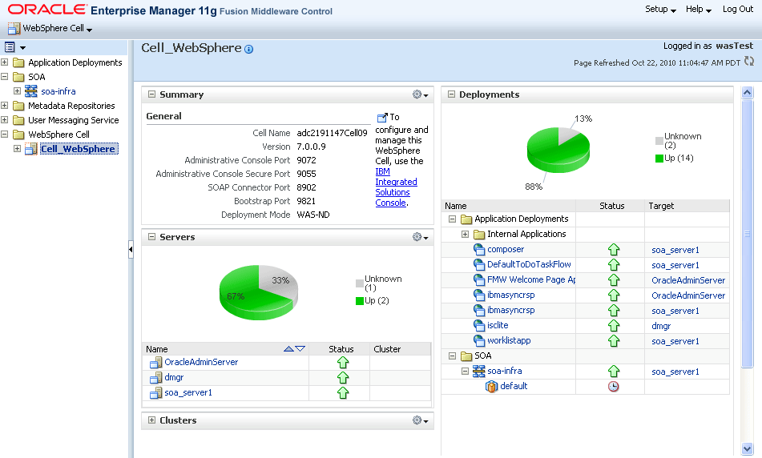Click the OracleAdminServer up status arrow
Image resolution: width=762 pixels, height=458 pixels.
[x=343, y=363]
